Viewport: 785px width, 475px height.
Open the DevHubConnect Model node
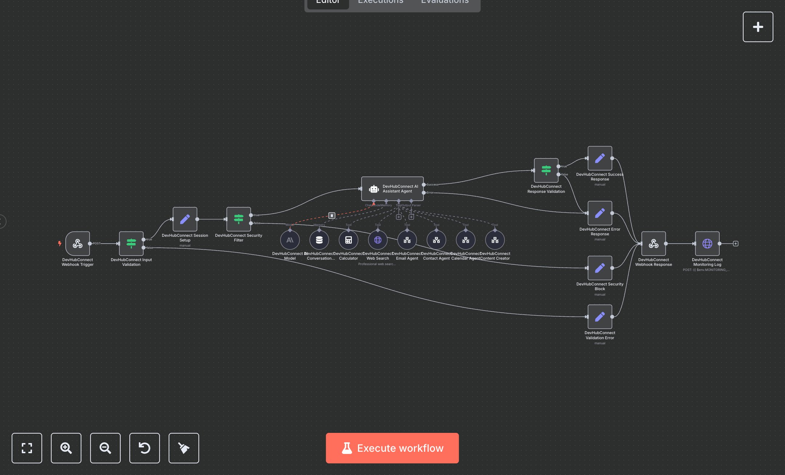point(290,240)
